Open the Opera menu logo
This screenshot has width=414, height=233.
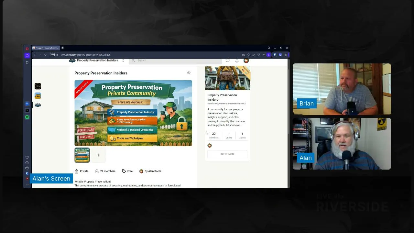(x=27, y=49)
